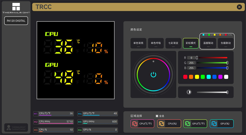Switch to 单色常亮 mode

tap(138, 43)
